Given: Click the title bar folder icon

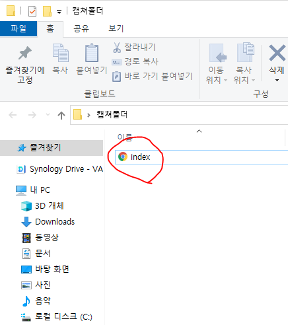Looking at the screenshot, I should coord(11,11).
